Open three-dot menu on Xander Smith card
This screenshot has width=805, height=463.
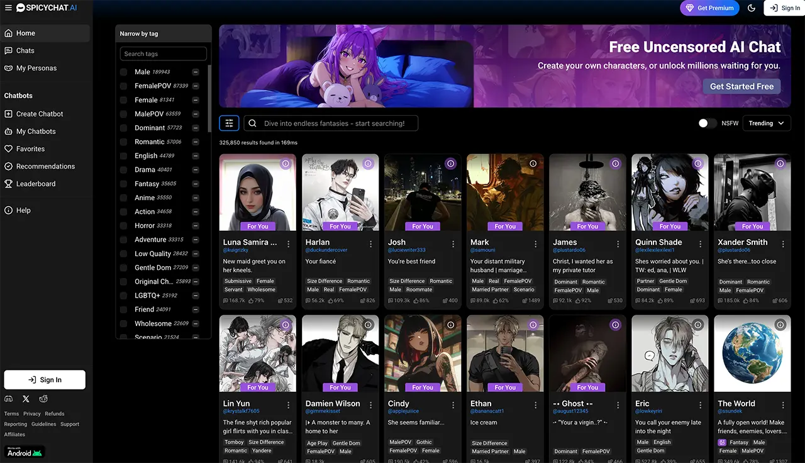point(783,243)
